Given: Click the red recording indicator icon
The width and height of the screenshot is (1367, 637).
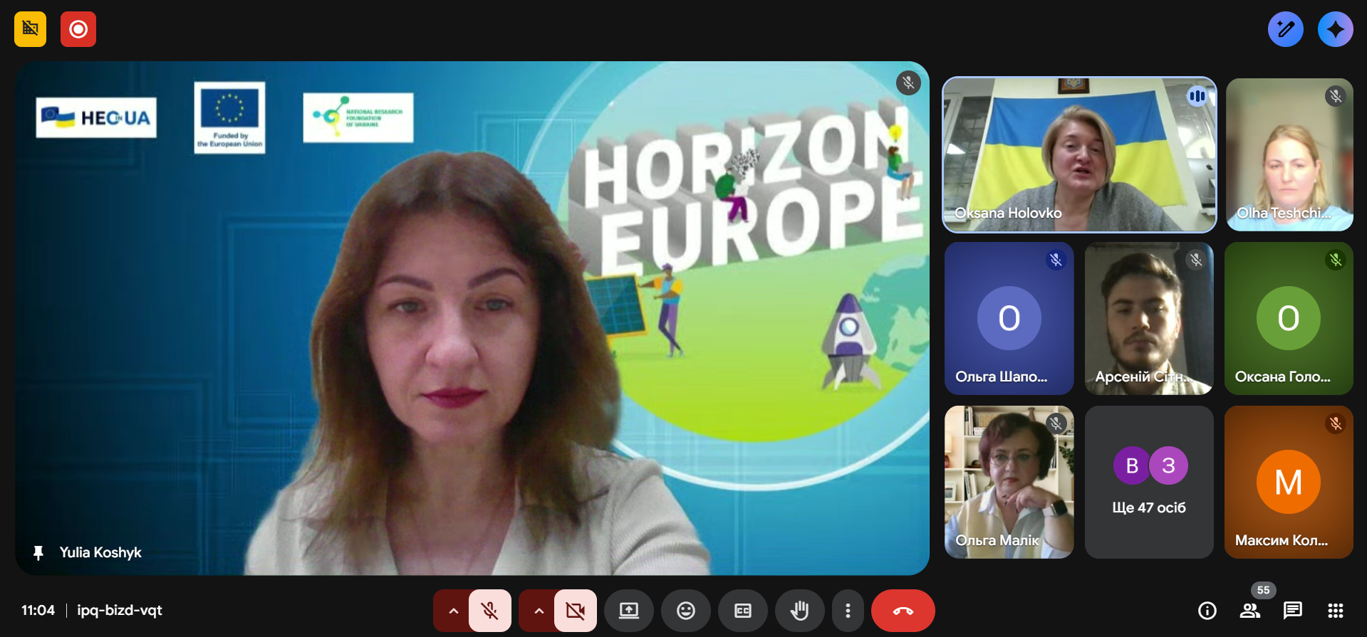Looking at the screenshot, I should [x=78, y=29].
